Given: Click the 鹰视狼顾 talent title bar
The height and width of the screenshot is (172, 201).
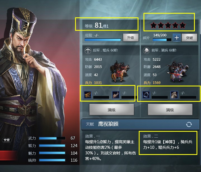Looking at the screenshot, I should pos(140,124).
